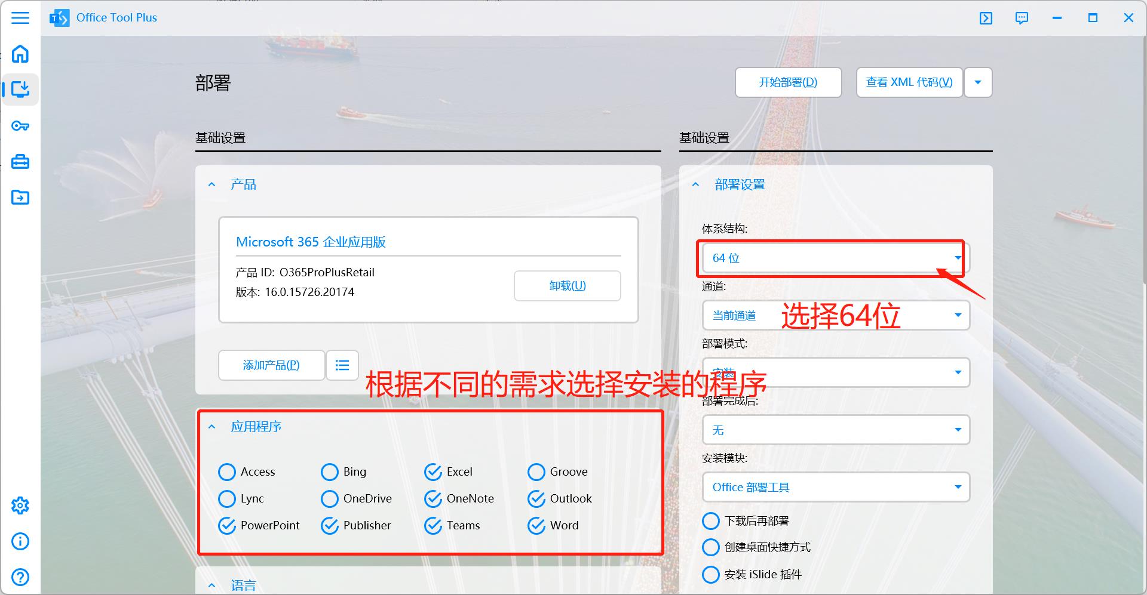This screenshot has height=595, width=1147.
Task: Collapse the 应用程序 section
Action: coord(212,426)
